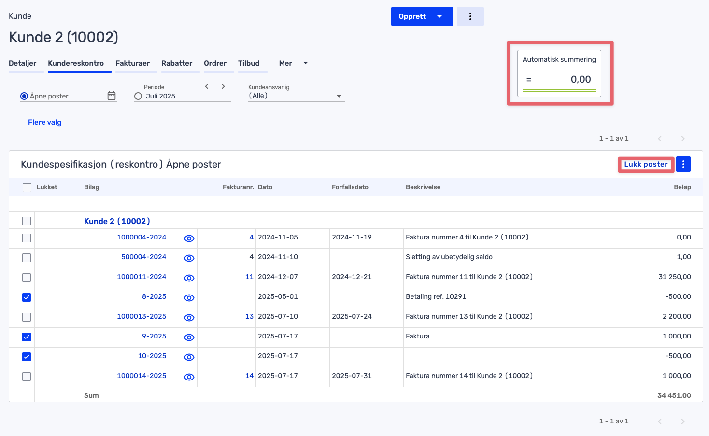Open three-dot menu beside Lukk poster
Viewport: 709px width, 436px height.
pos(683,164)
